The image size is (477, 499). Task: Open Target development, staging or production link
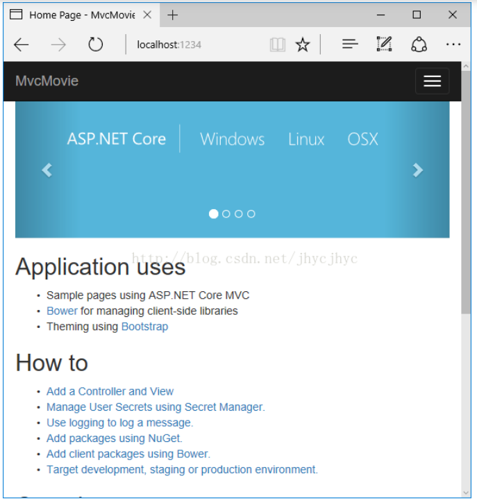[182, 470]
